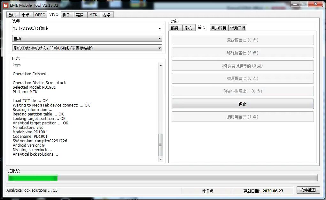The image size is (326, 200).
Task: Click the 恢复屏幕锁 (0 点) button
Action: tap(243, 78)
